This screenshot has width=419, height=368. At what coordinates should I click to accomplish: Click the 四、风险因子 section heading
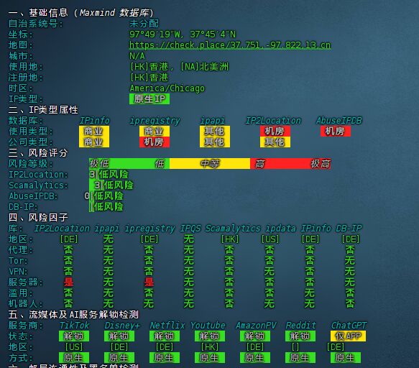click(38, 218)
